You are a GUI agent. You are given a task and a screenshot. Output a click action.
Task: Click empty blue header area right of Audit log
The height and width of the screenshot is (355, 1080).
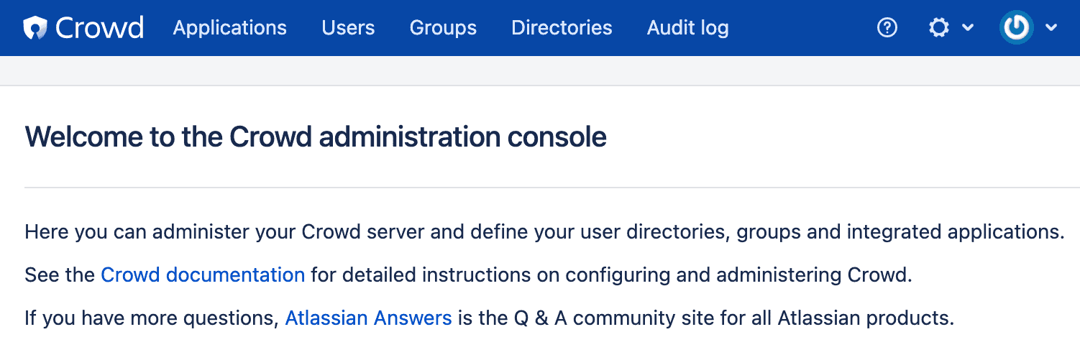point(798,28)
